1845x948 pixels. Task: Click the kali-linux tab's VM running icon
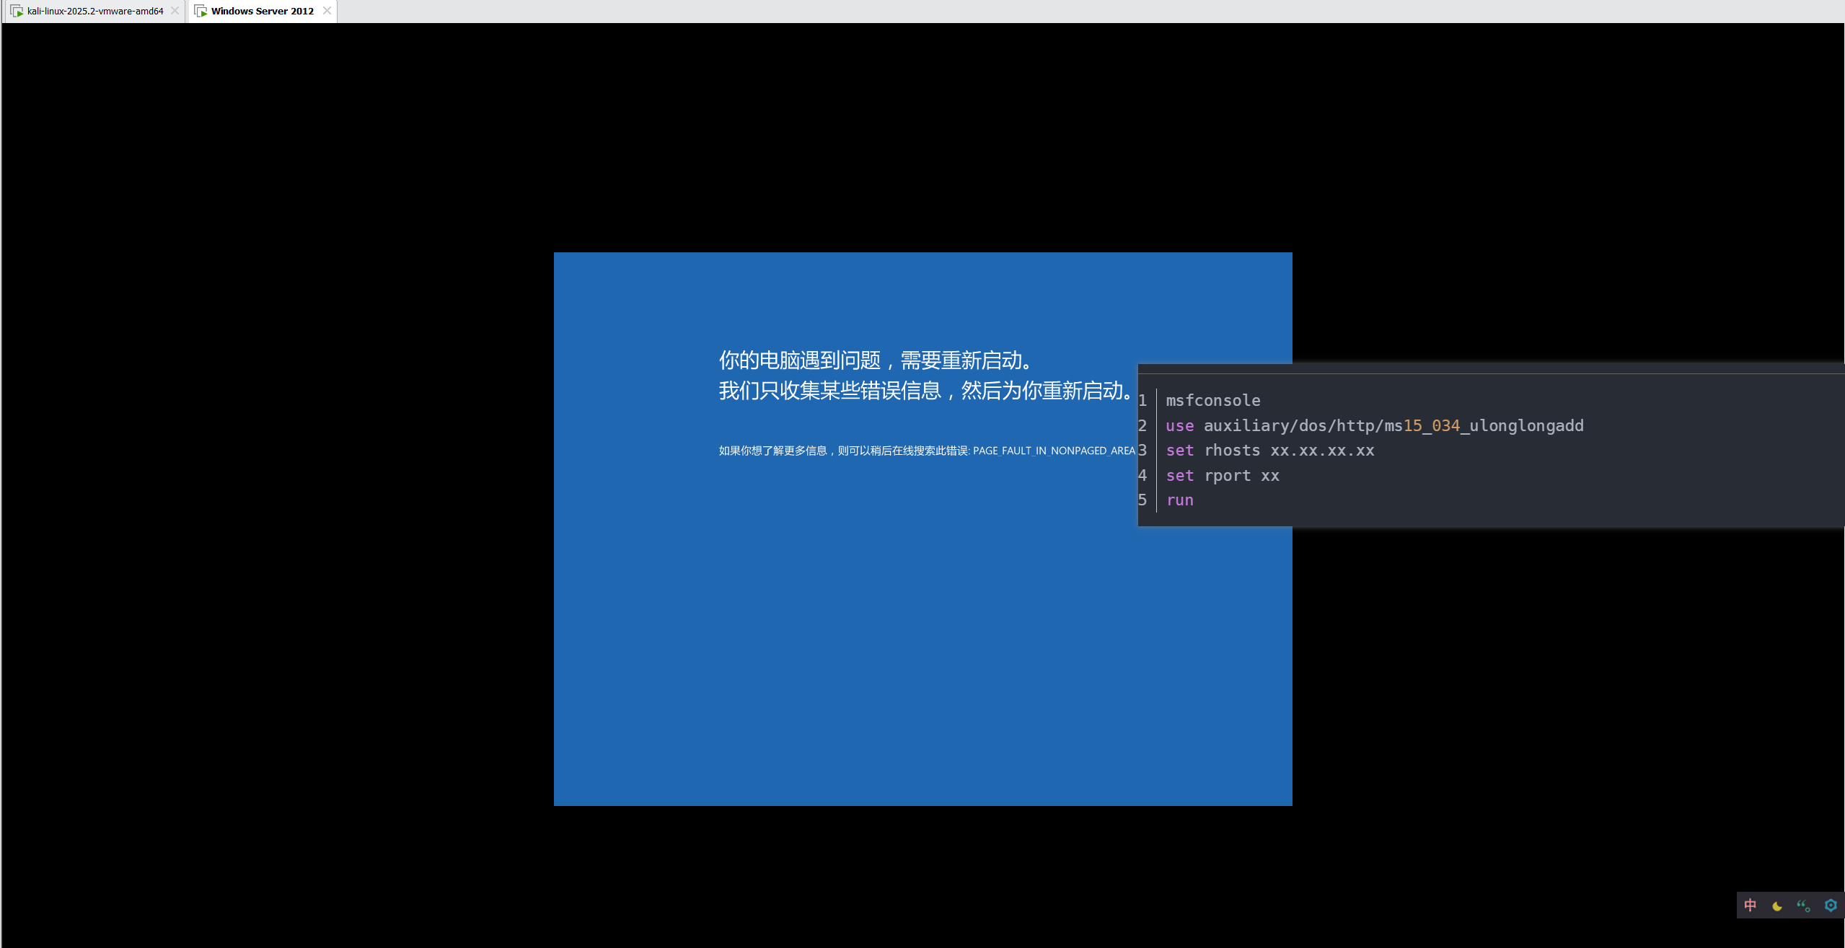coord(17,11)
